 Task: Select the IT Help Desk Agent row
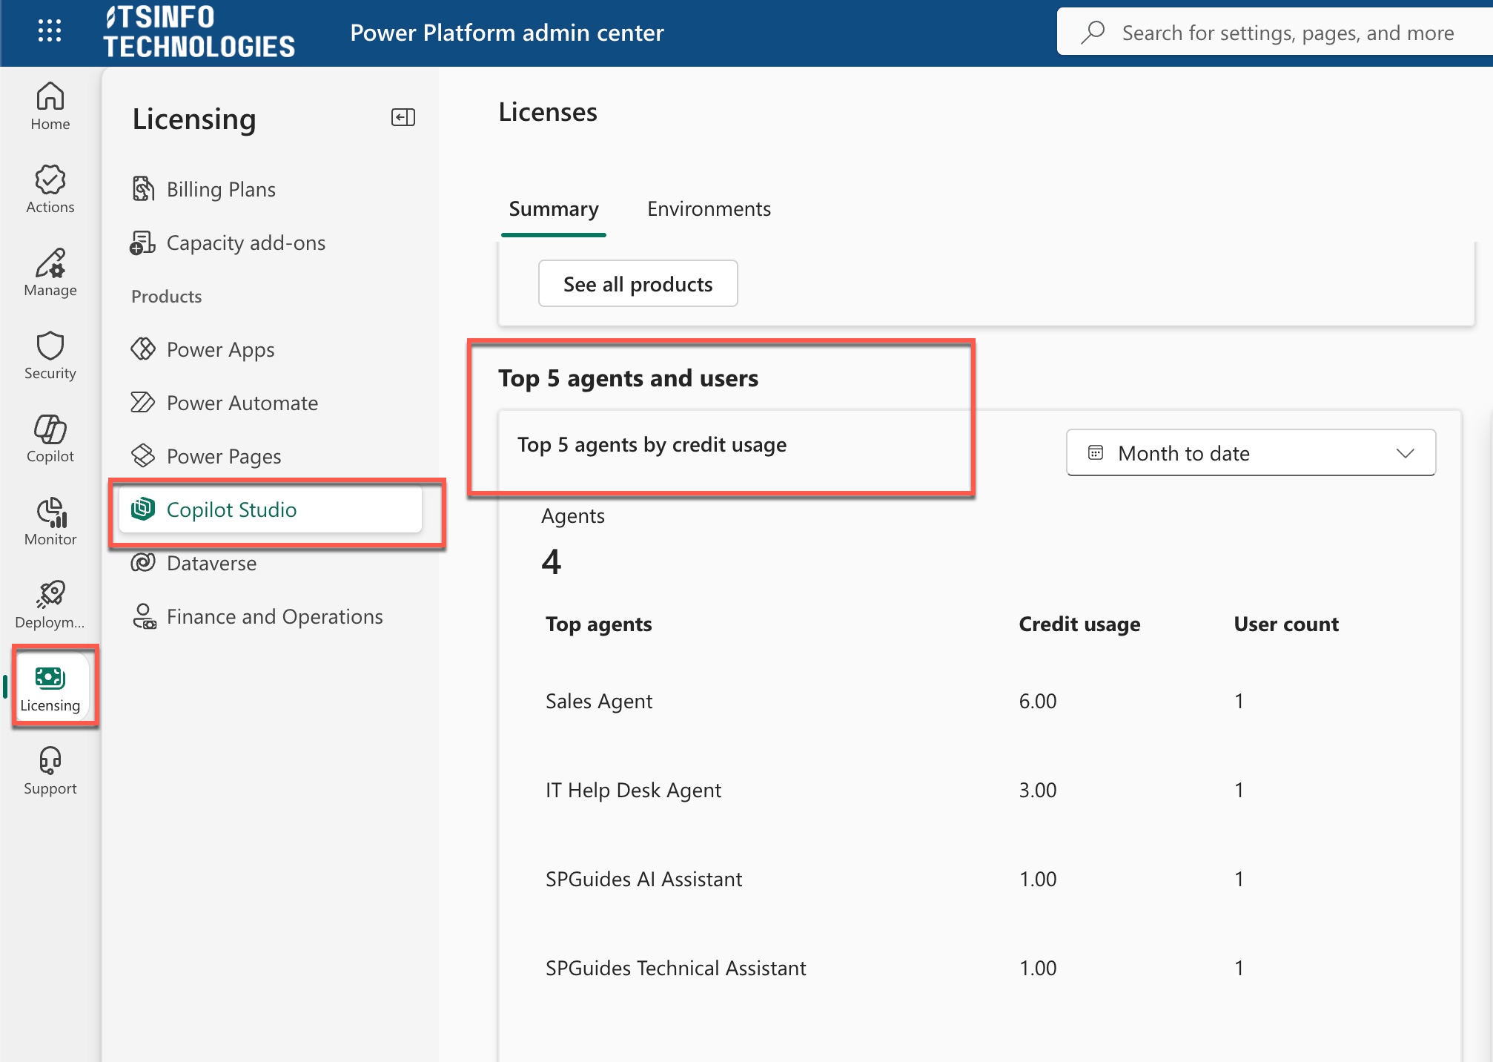979,790
